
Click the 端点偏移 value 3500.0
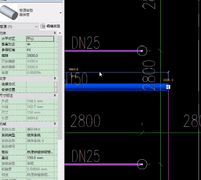pos(40,67)
